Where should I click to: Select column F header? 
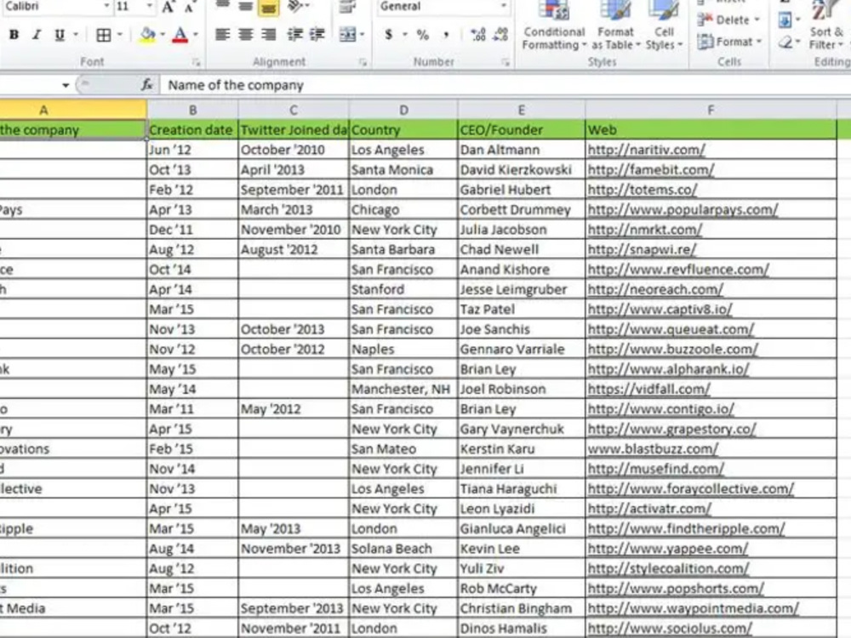(x=711, y=110)
